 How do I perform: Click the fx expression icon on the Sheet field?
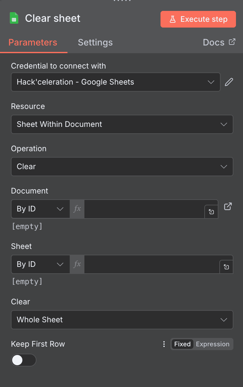[x=77, y=264]
